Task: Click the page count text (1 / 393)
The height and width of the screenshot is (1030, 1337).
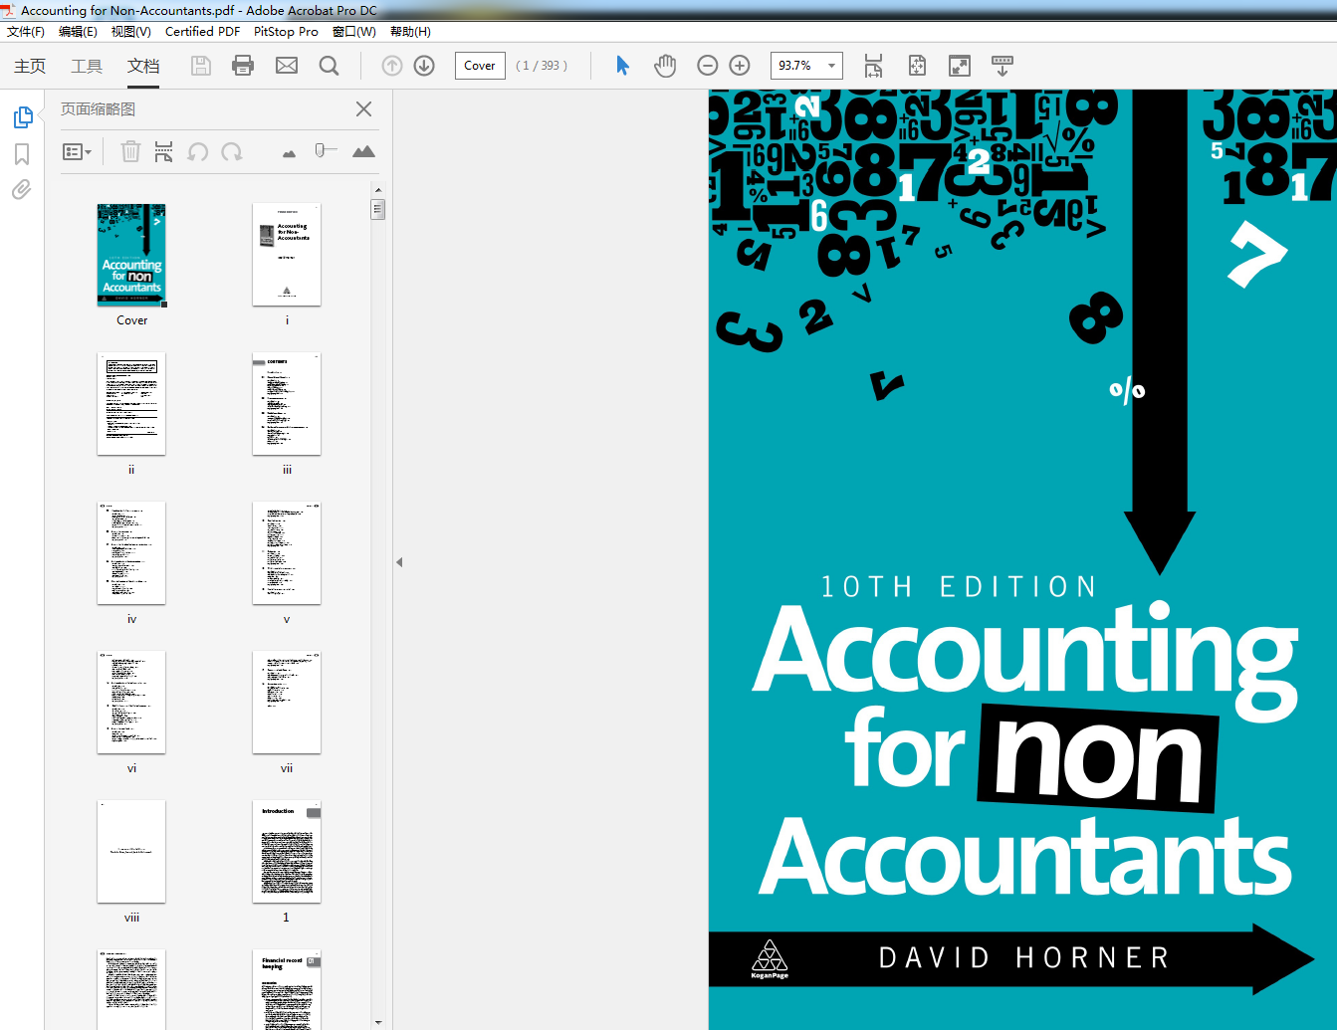Action: [x=542, y=66]
